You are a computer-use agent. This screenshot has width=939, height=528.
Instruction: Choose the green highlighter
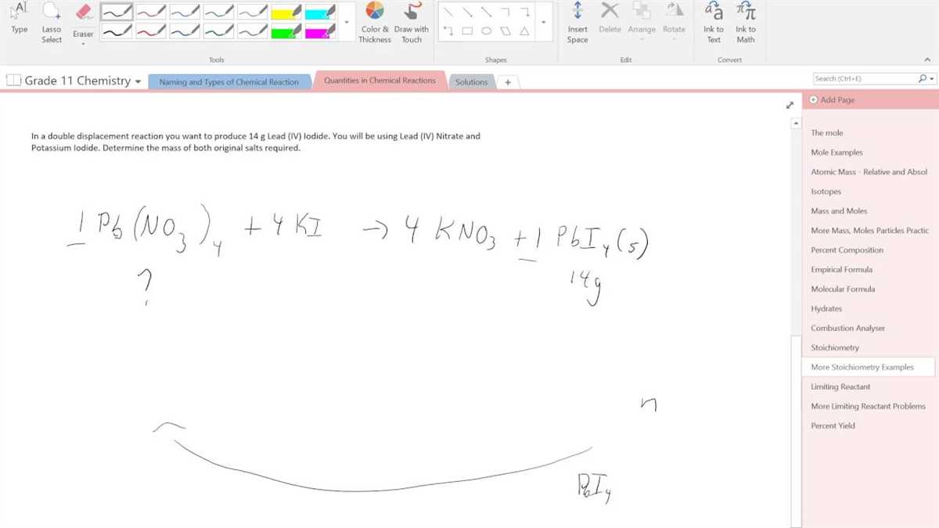pyautogui.click(x=286, y=31)
